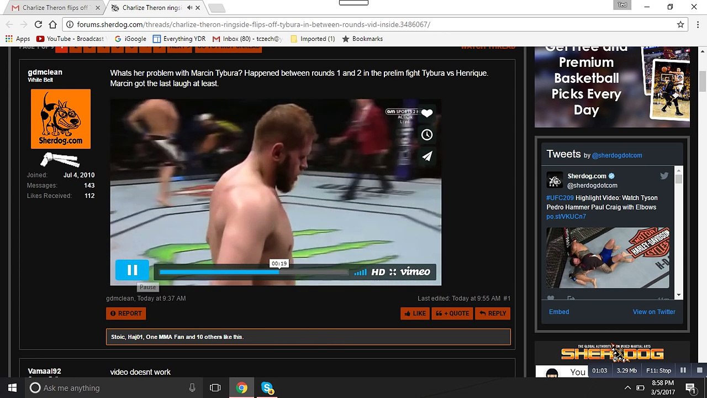Screen dimensions: 707x398
Task: Open the Vamaal92 user profile
Action: (44, 371)
